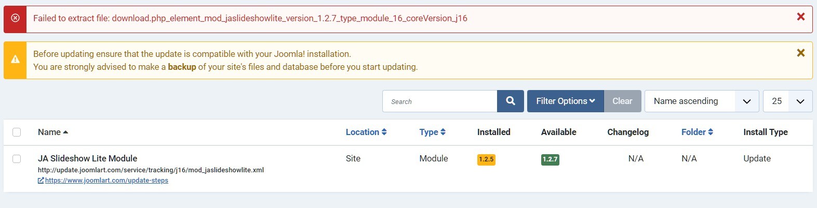The image size is (817, 208).
Task: Click the yellow 1.2.5 installed version badge
Action: point(486,159)
